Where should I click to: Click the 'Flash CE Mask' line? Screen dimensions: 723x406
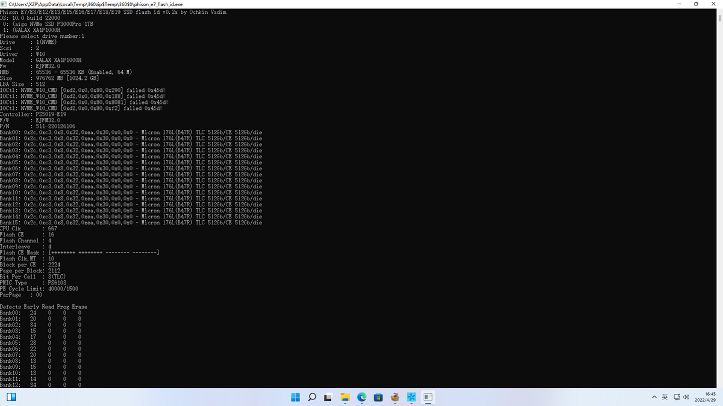point(80,253)
